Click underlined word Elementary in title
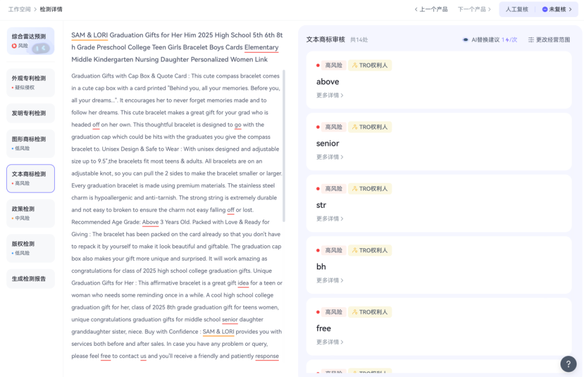This screenshot has height=377, width=584. [261, 48]
